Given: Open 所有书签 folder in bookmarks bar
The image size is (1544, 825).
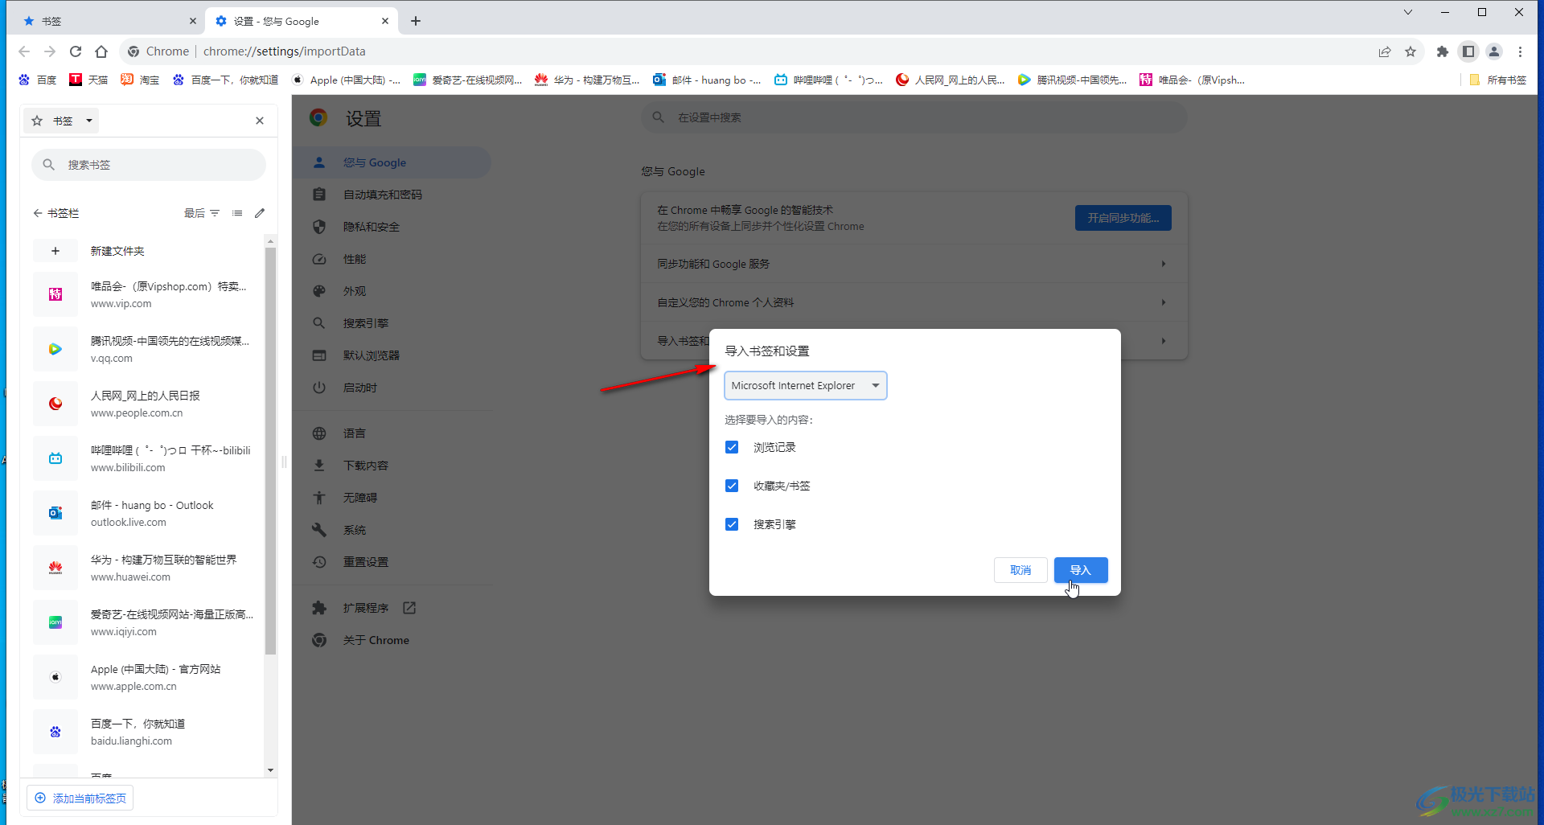Looking at the screenshot, I should click(x=1497, y=80).
